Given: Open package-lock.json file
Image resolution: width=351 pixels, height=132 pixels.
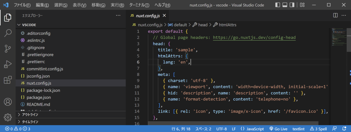Looking at the screenshot, I should (x=71, y=90).
